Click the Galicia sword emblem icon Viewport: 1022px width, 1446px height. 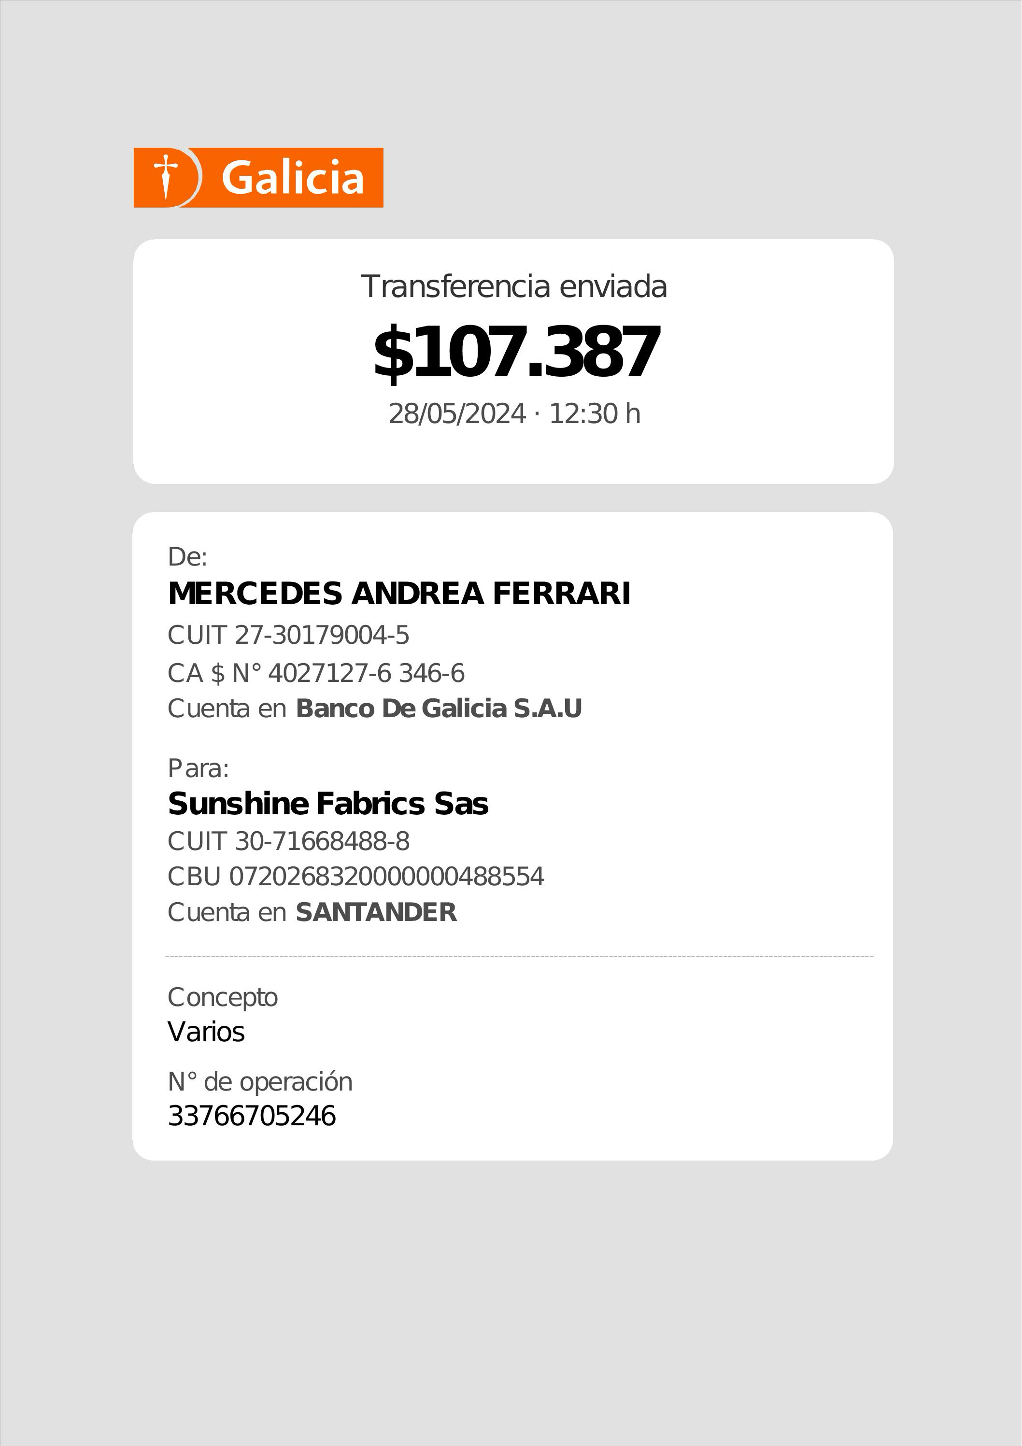166,177
